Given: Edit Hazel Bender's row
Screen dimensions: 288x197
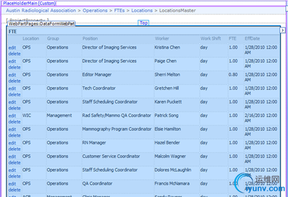Looking at the screenshot, I should coord(12,143).
